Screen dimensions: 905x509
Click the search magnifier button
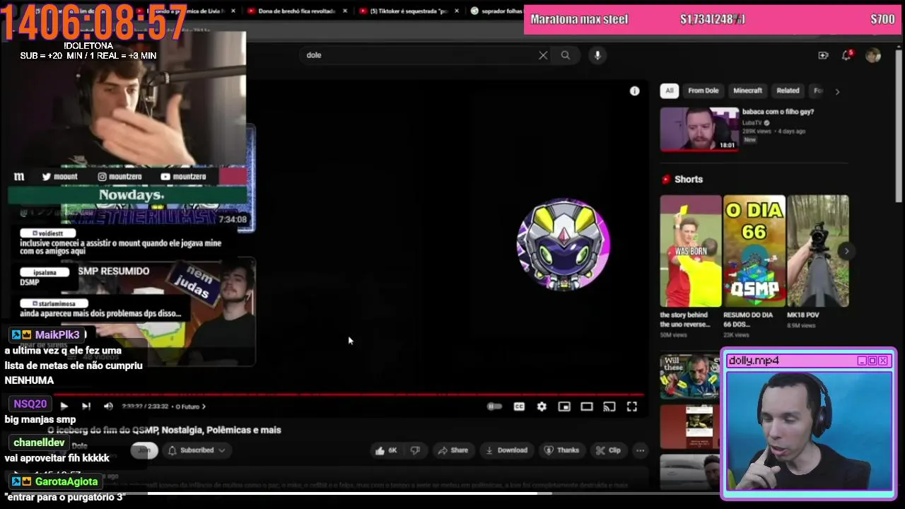coord(566,55)
